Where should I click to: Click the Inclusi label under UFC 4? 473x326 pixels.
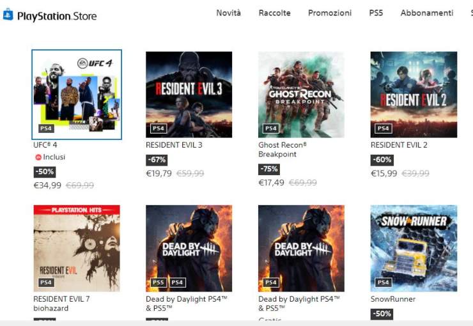pyautogui.click(x=54, y=157)
